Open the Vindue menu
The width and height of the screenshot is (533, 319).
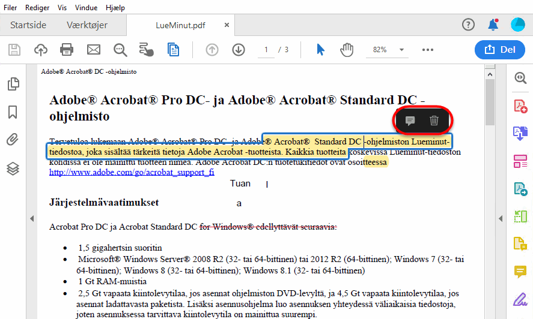[x=86, y=7]
